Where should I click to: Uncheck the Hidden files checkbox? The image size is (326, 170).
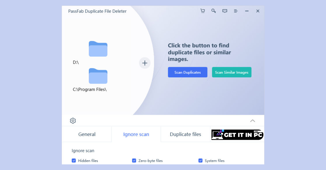tap(74, 161)
